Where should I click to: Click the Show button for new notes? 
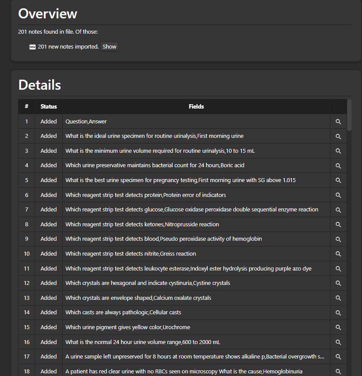tap(109, 47)
